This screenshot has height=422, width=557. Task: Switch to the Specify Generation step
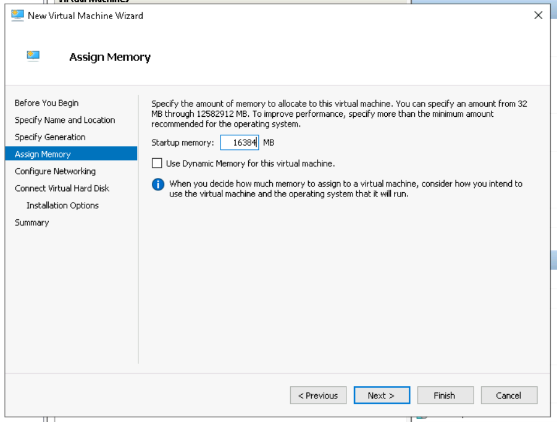50,137
